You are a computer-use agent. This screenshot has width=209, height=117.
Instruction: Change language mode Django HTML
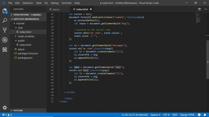(x=187, y=115)
